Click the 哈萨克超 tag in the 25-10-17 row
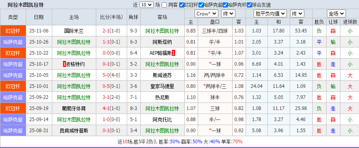This screenshot has height=148, width=359. tap(13, 64)
